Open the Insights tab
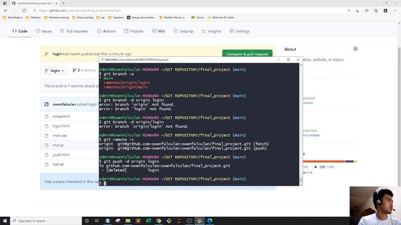 (211, 31)
